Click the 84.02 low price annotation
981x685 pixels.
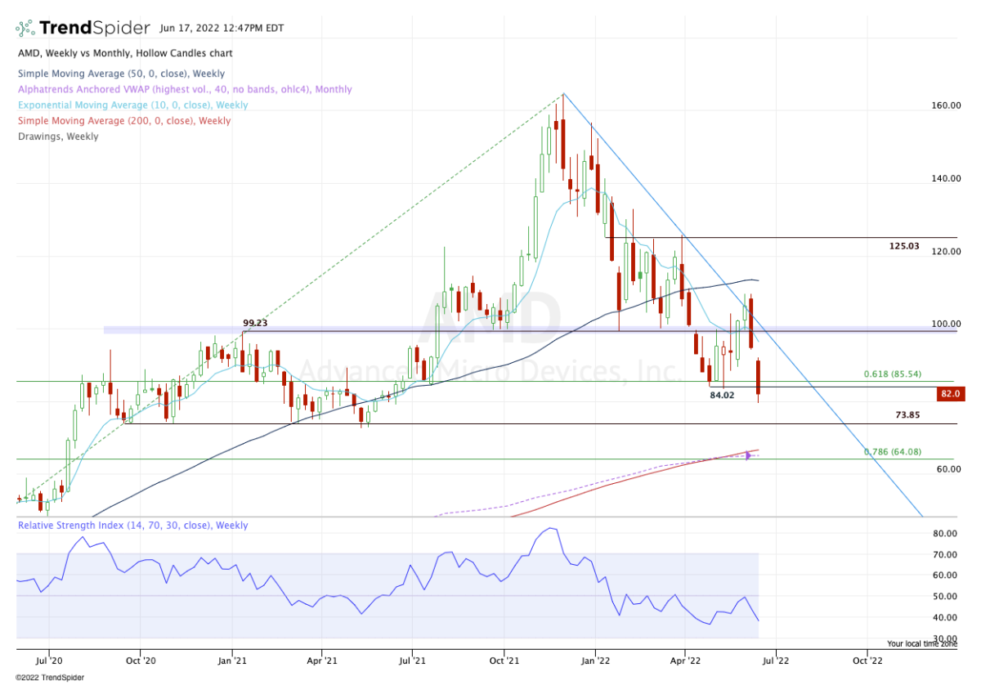[x=723, y=396]
